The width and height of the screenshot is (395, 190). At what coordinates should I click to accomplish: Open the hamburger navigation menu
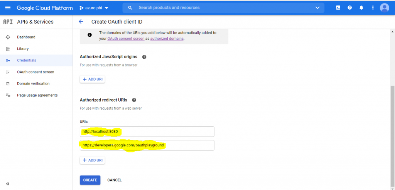8,8
